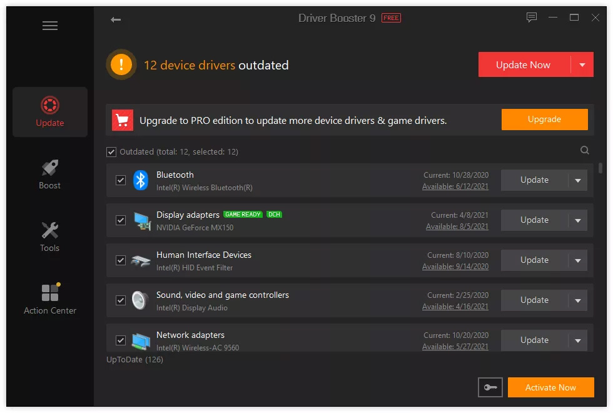Click the Current: 10/28/2020 date text

click(456, 175)
